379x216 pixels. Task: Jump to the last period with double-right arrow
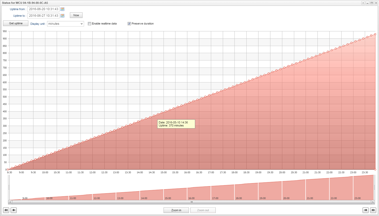(x=373, y=210)
